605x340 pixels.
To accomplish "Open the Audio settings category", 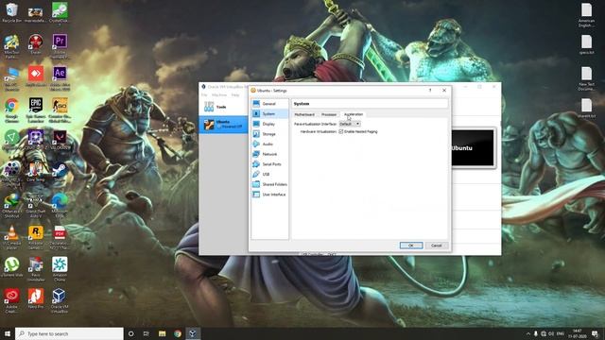I will point(269,144).
